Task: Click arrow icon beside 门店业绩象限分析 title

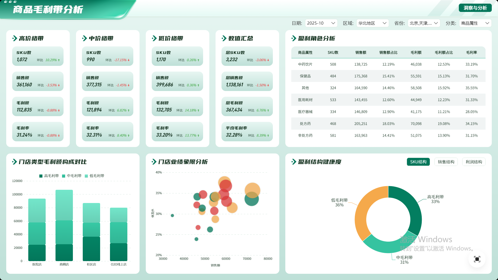Action: (x=154, y=162)
